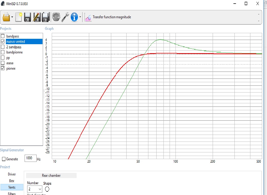Click the graph type chart icon

(x=88, y=18)
